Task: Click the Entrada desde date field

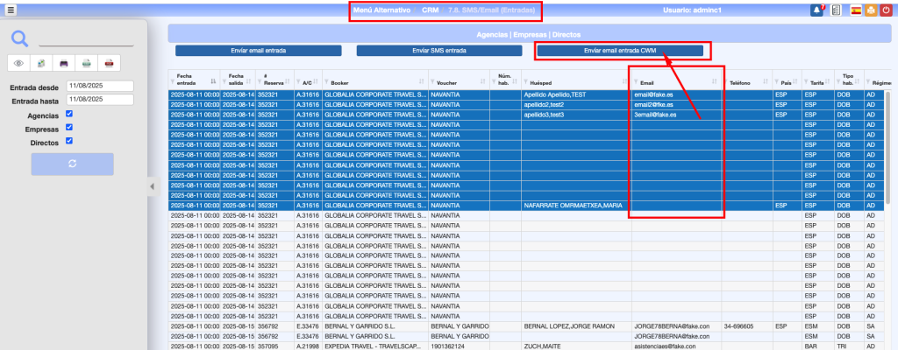Action: pyautogui.click(x=98, y=87)
